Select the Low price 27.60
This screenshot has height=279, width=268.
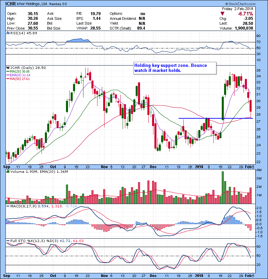tap(33, 23)
